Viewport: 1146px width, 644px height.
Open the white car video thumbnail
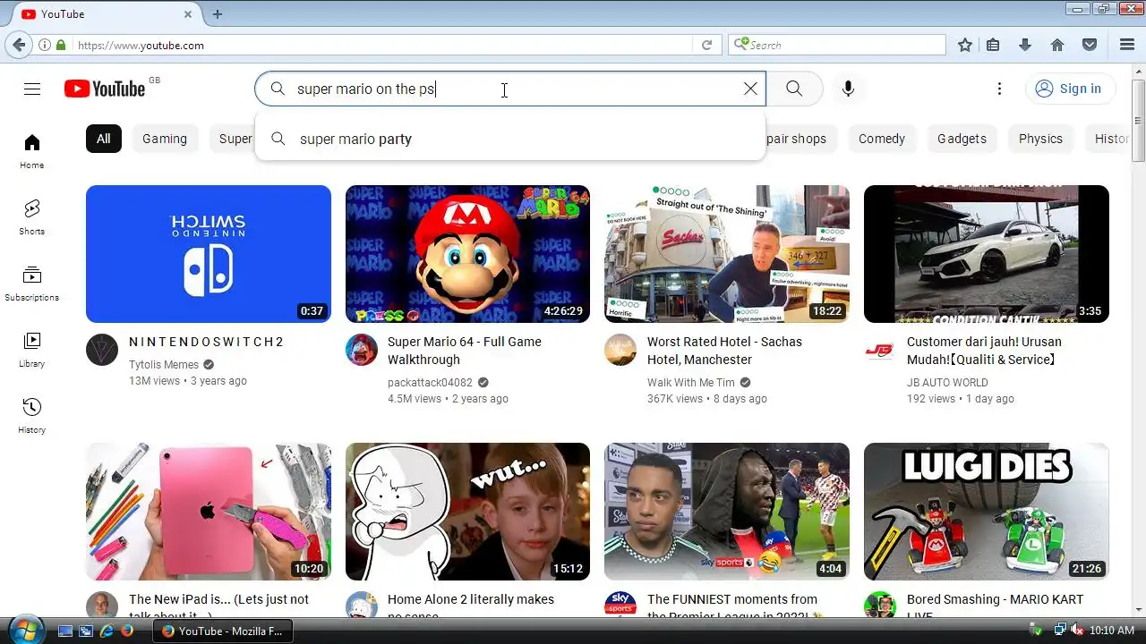coord(987,254)
